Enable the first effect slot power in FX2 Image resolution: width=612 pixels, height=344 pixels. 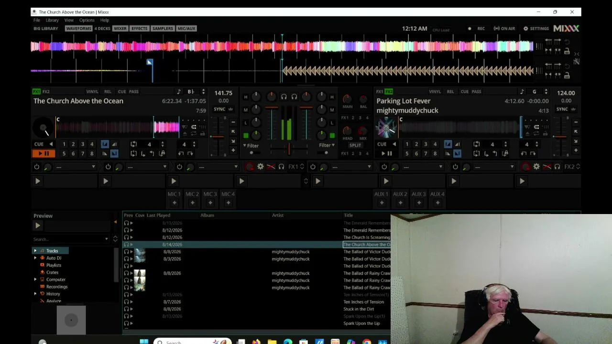[313, 167]
